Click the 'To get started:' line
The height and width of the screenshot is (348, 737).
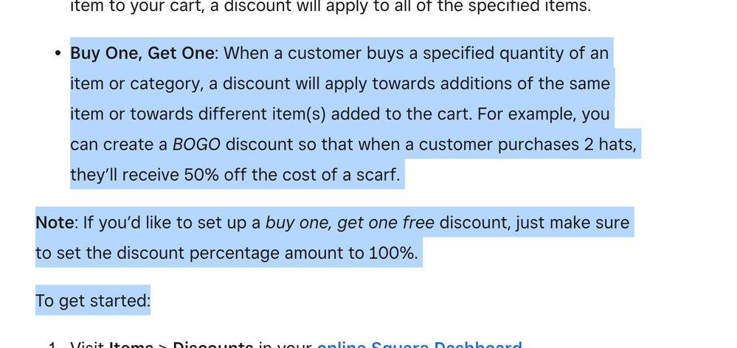tap(92, 301)
